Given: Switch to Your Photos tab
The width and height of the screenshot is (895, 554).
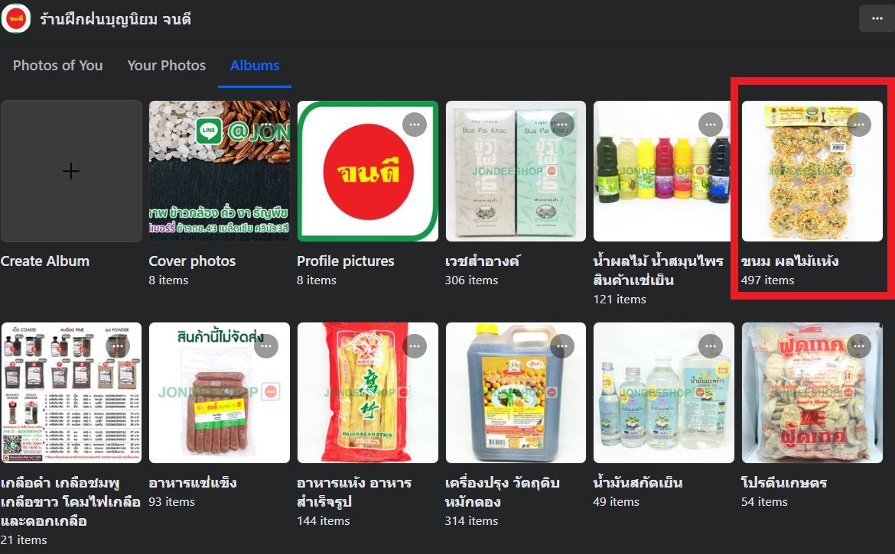Looking at the screenshot, I should tap(166, 66).
